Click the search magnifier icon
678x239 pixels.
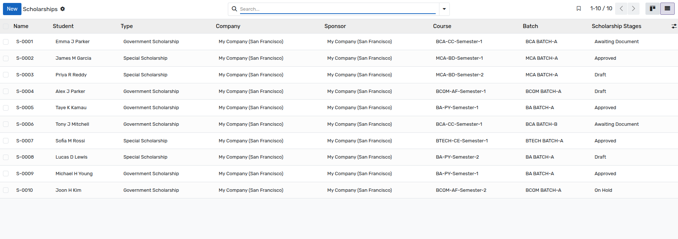(x=234, y=9)
